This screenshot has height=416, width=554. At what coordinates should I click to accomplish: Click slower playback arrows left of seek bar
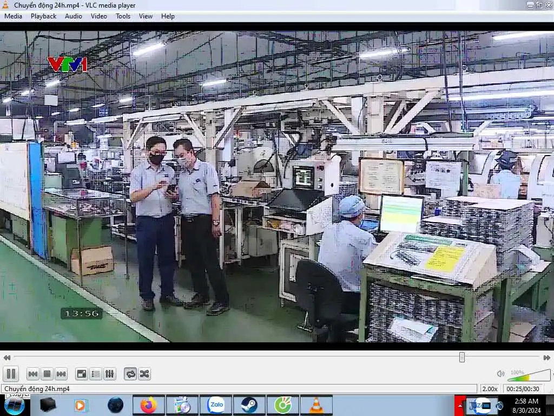[x=6, y=357]
